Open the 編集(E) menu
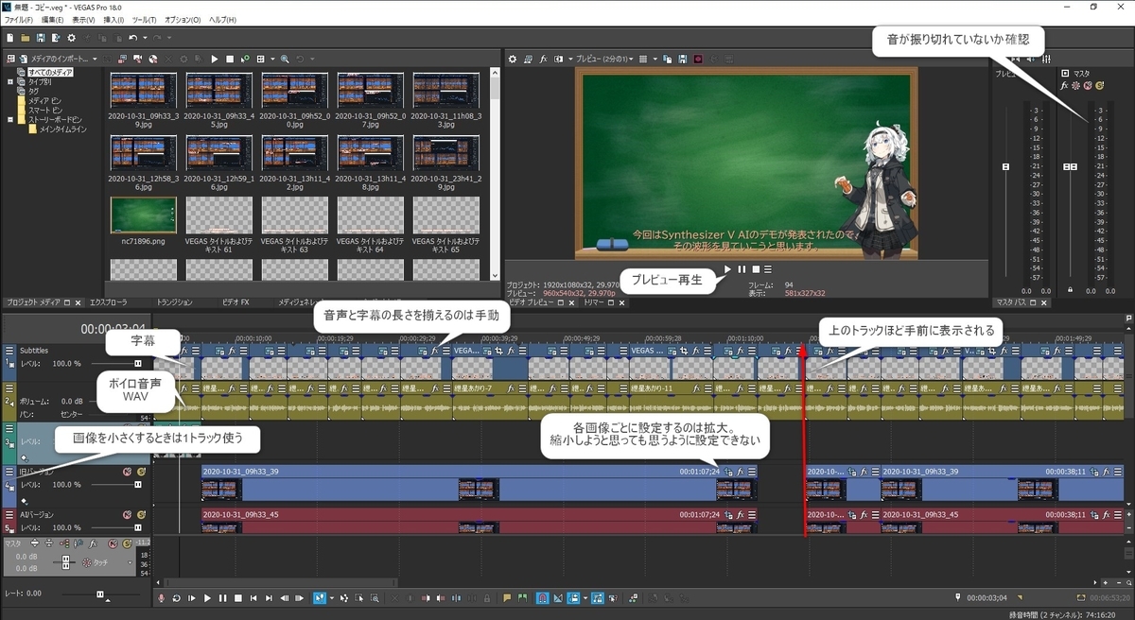1135x620 pixels. 53,20
